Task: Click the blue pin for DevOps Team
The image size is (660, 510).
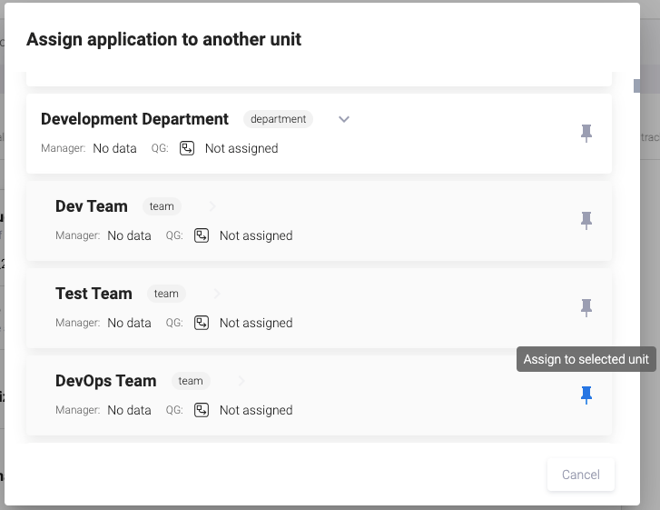Action: (586, 395)
